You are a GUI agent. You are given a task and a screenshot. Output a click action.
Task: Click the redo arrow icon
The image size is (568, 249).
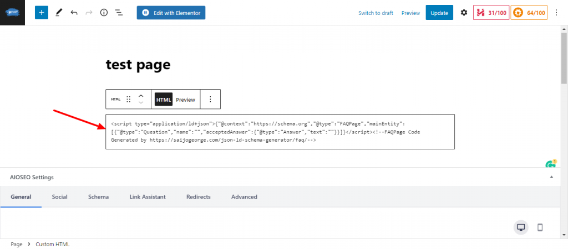pyautogui.click(x=89, y=13)
